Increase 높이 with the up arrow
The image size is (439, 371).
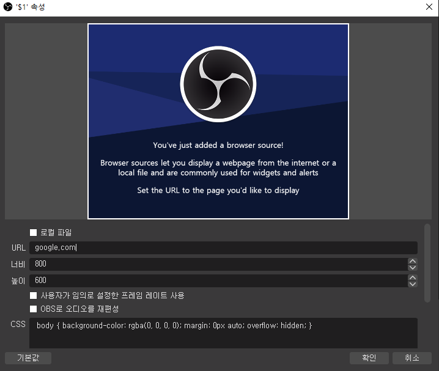pos(412,277)
